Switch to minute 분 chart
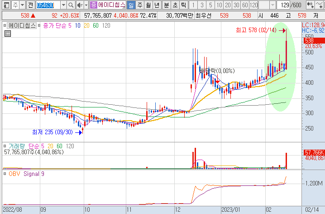 point(167,5)
